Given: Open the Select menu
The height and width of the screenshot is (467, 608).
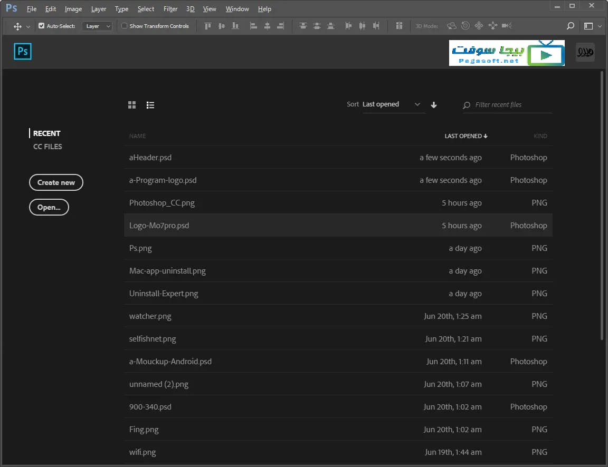Looking at the screenshot, I should 146,9.
